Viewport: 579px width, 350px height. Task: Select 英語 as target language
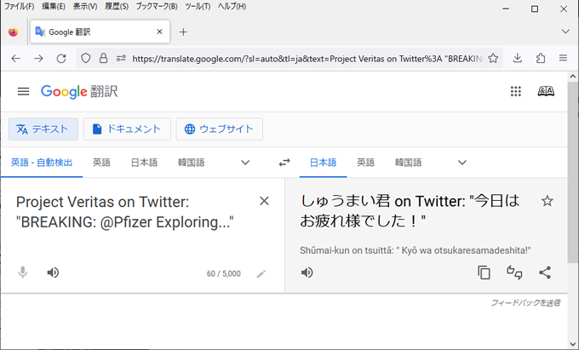[x=365, y=163]
